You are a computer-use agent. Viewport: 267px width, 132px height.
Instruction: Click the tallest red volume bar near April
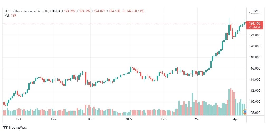231,102
